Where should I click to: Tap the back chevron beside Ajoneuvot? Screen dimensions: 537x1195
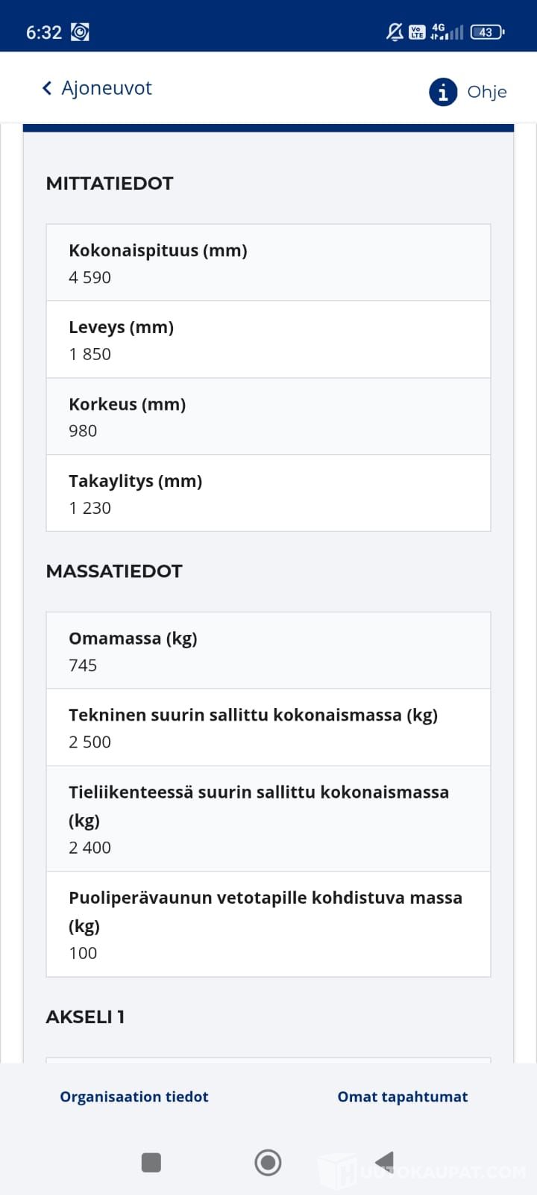pyautogui.click(x=47, y=88)
